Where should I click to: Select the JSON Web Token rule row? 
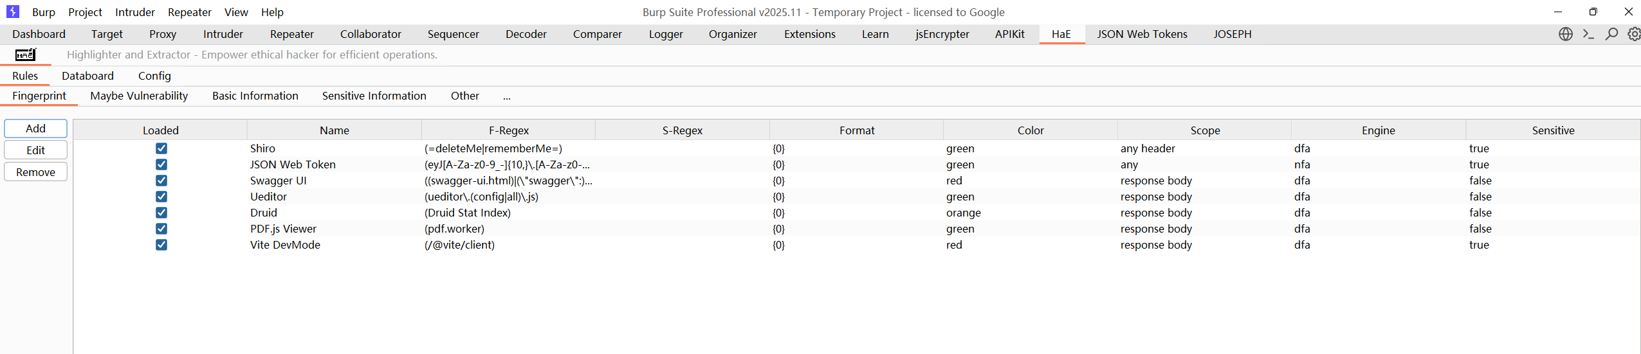coord(293,164)
